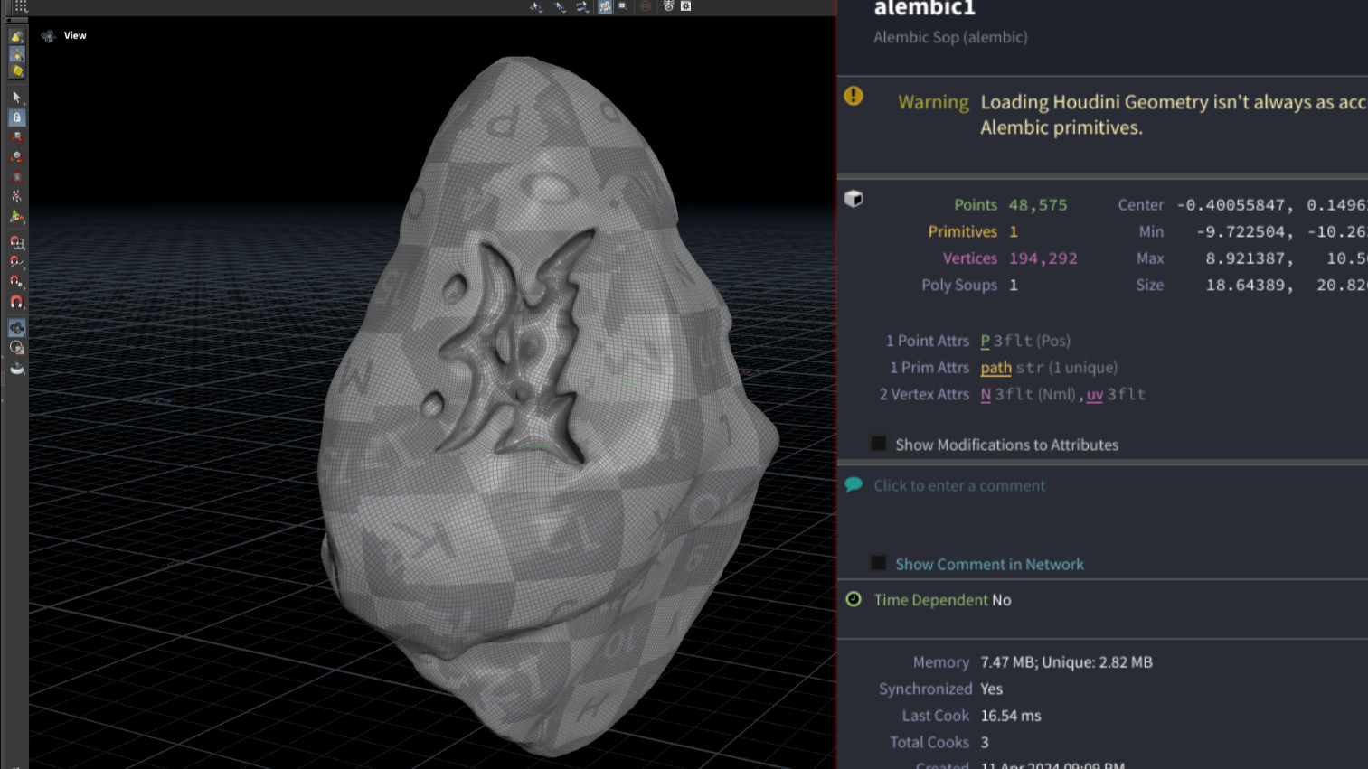The image size is (1368, 769).
Task: Click the yellow warning icon in info panel
Action: pyautogui.click(x=853, y=97)
